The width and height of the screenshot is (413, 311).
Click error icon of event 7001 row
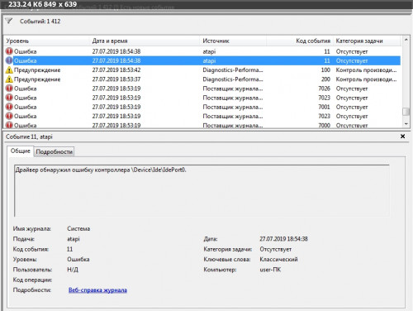click(x=9, y=107)
